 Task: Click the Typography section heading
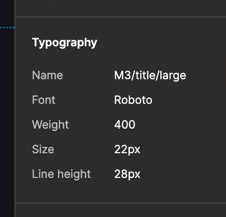tap(65, 43)
